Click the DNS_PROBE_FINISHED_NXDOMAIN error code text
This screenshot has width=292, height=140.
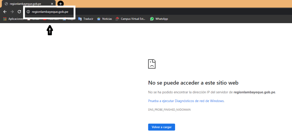point(169,109)
